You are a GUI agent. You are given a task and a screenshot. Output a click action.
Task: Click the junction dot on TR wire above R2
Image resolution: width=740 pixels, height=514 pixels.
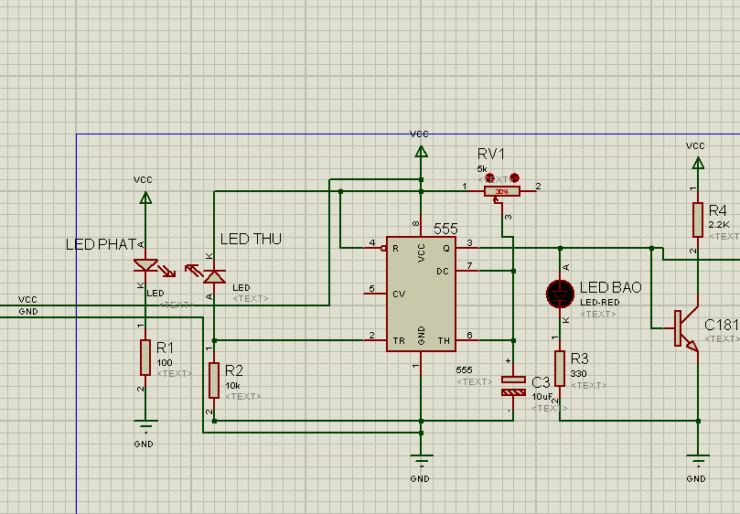(x=214, y=340)
